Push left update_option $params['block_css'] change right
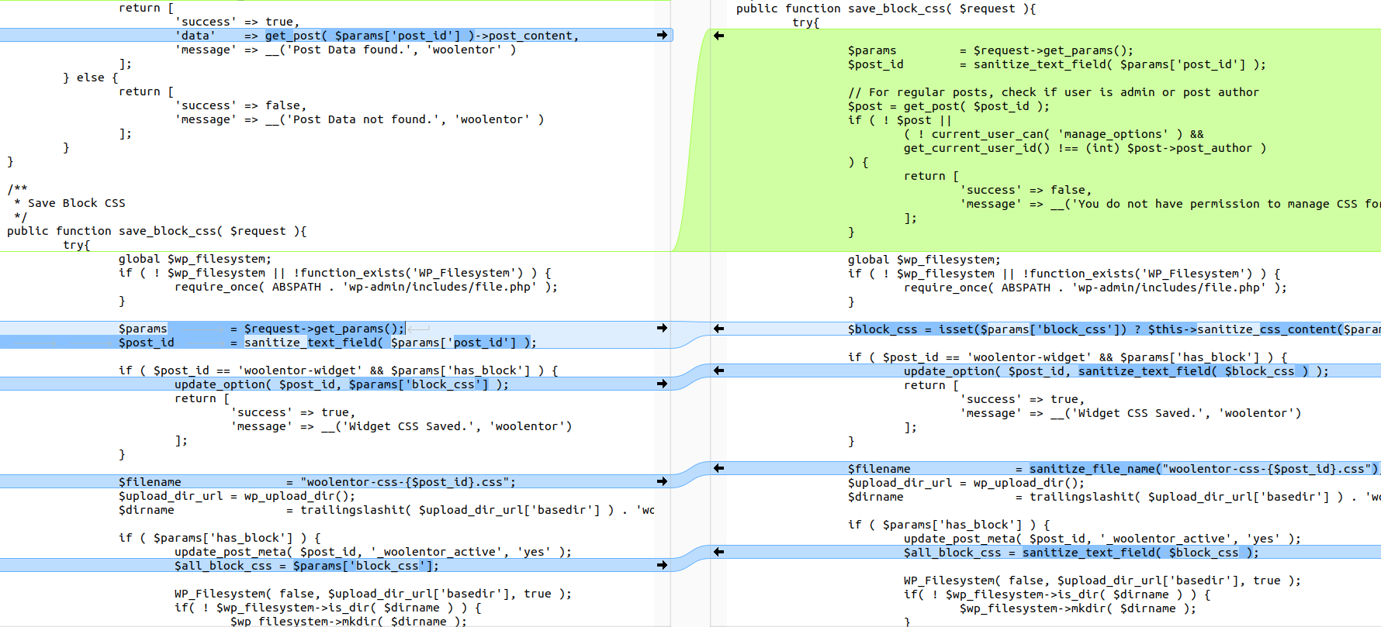Image resolution: width=1381 pixels, height=627 pixels. (662, 384)
